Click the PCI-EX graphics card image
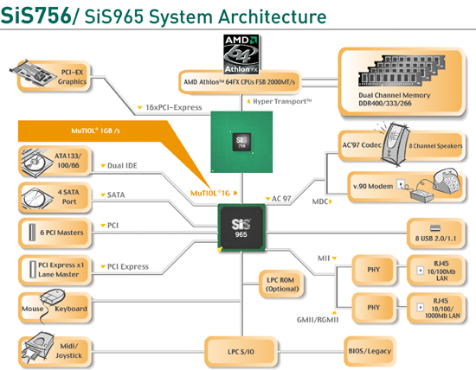Screen dimensions: 476x370 coord(34,73)
